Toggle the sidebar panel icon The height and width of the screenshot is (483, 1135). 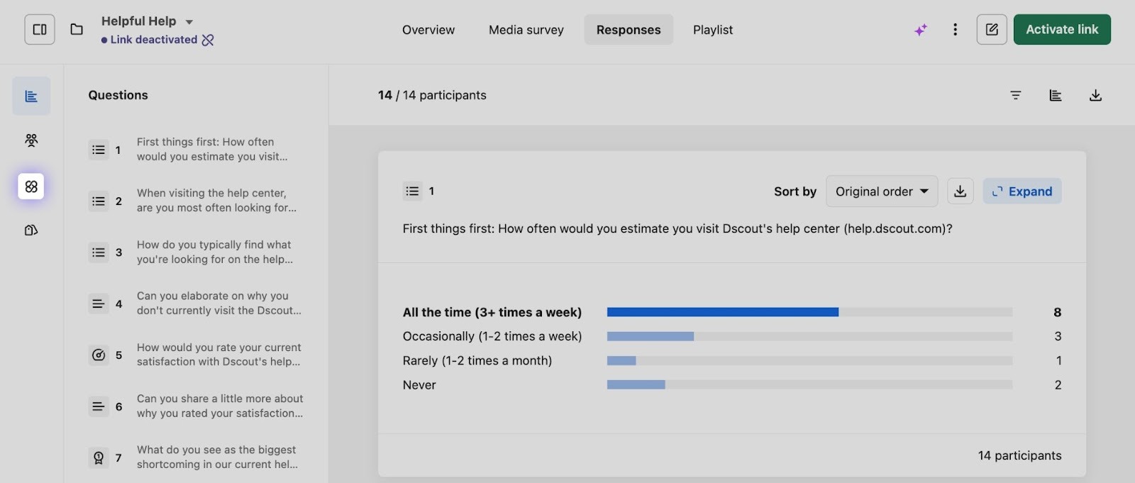point(40,30)
